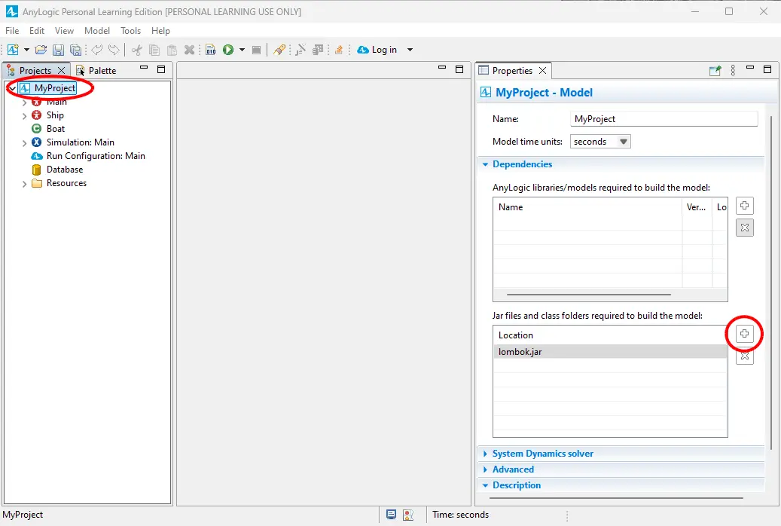The image size is (781, 526).
Task: Add an AnyLogic library dependency
Action: click(x=745, y=206)
